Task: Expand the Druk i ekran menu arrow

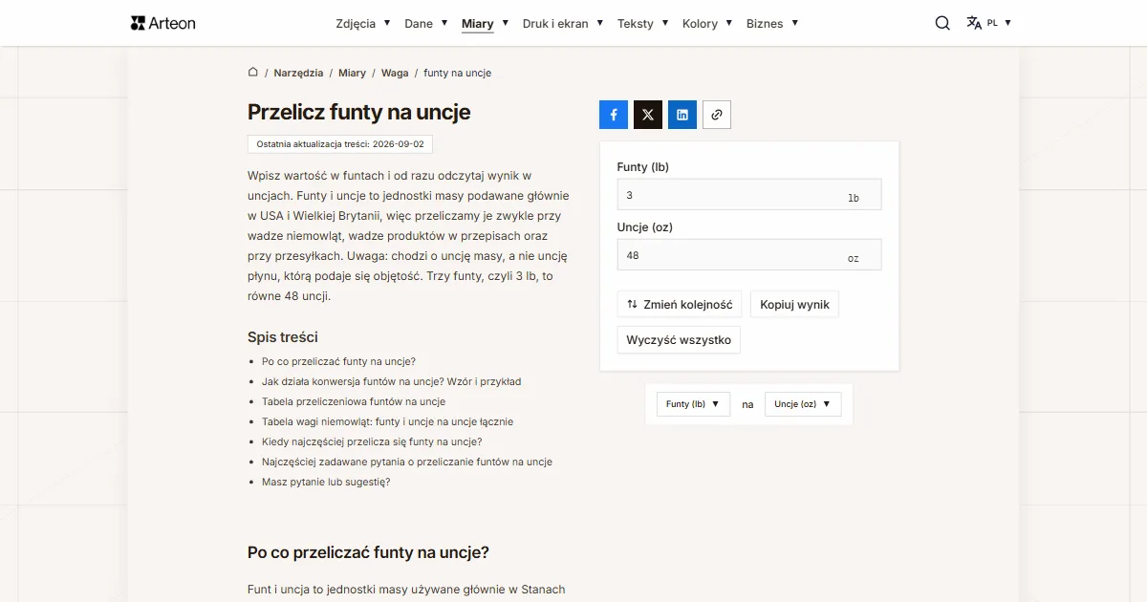Action: coord(600,23)
